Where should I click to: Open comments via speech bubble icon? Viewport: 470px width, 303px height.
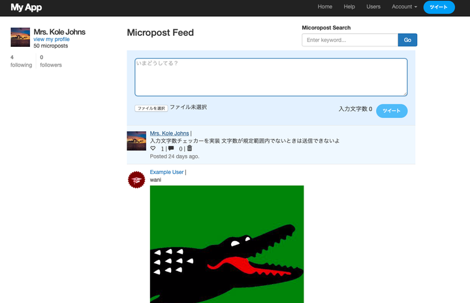point(171,149)
